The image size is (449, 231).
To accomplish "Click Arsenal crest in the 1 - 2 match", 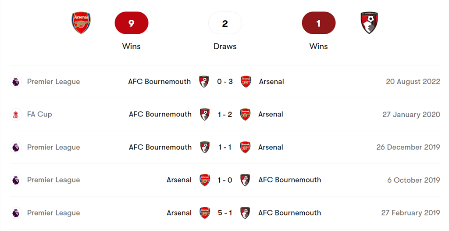I will point(245,114).
